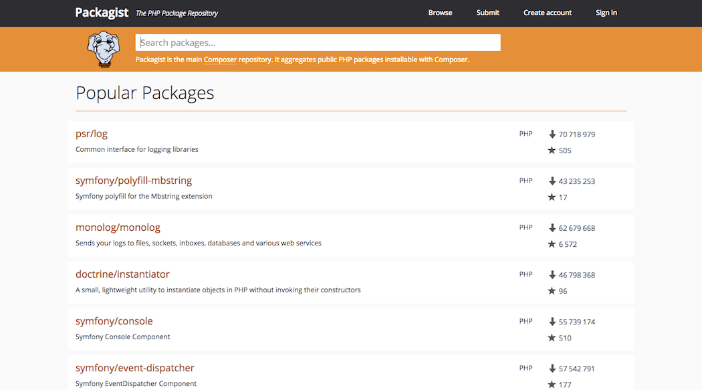Open the doctrine/instantiator package
This screenshot has width=702, height=390.
tap(122, 274)
